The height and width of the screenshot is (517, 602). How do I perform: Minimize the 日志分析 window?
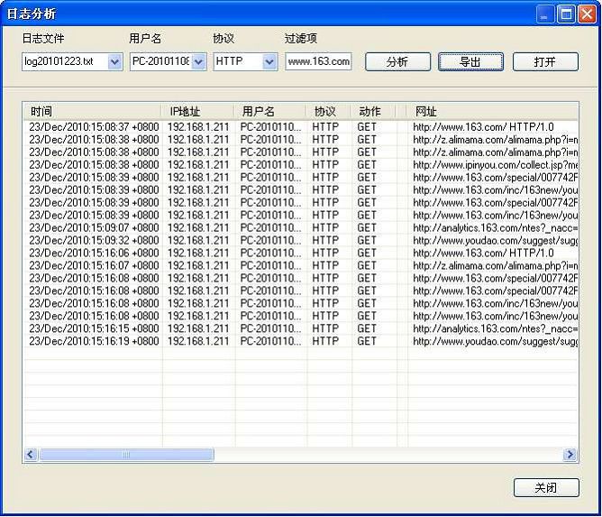[x=545, y=14]
